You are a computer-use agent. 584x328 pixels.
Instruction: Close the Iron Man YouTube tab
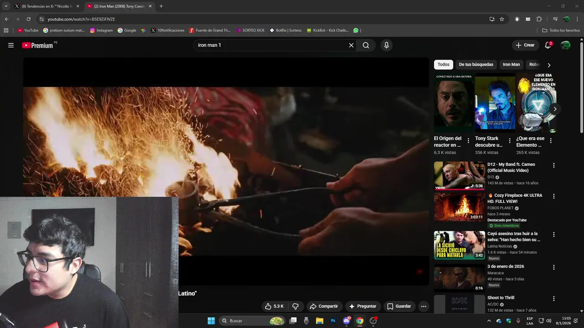(x=150, y=6)
